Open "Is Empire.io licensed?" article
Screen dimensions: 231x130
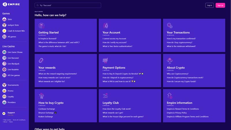[47, 39]
